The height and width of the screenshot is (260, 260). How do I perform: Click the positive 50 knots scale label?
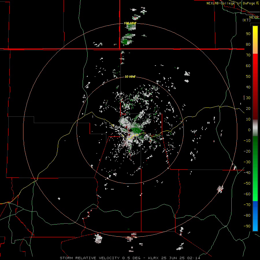pos(248,77)
